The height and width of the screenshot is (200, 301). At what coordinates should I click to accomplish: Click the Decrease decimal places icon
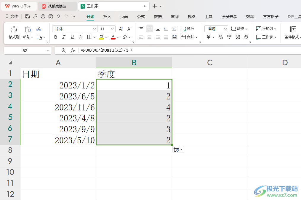point(246,37)
